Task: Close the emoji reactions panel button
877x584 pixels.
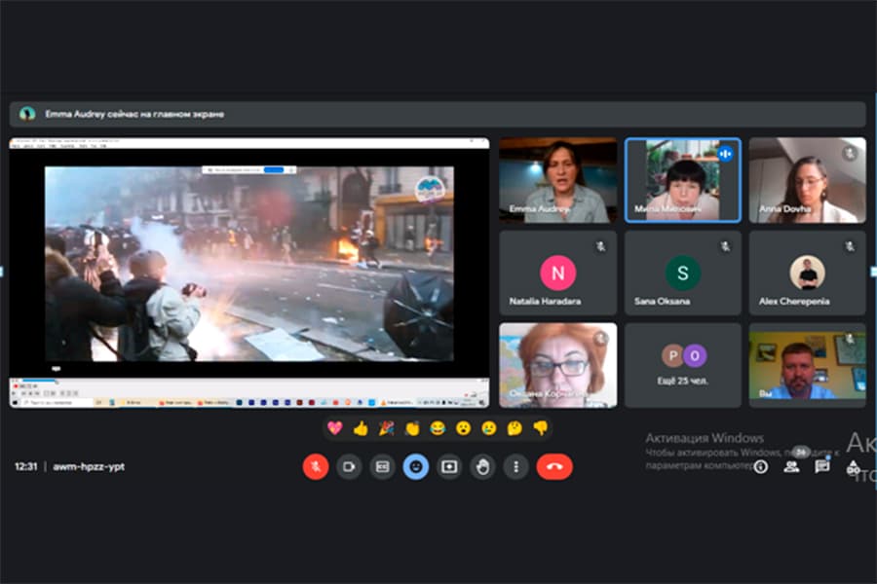Action: point(416,466)
